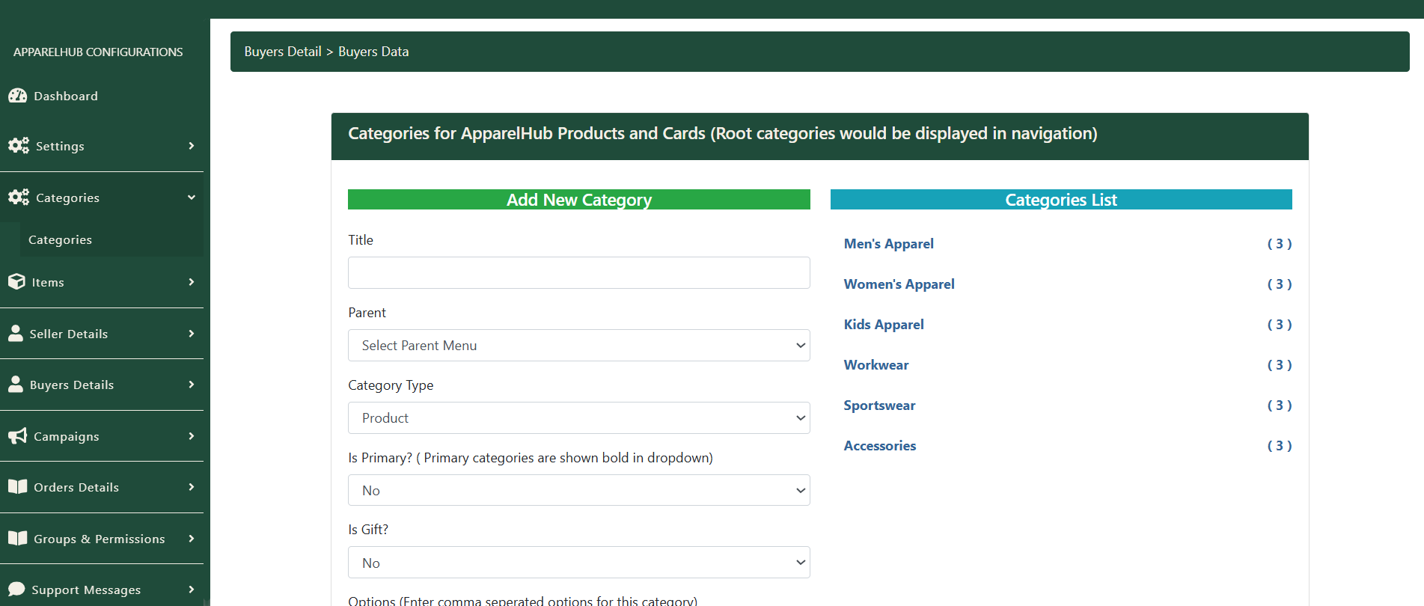Open Orders Details menu item
Viewport: 1424px width, 606px height.
[x=102, y=487]
